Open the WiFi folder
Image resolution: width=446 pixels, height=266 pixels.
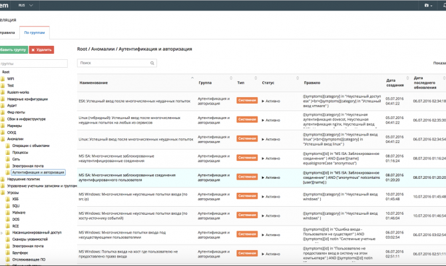11,78
